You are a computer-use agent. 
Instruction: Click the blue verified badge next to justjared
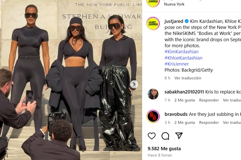point(187,21)
